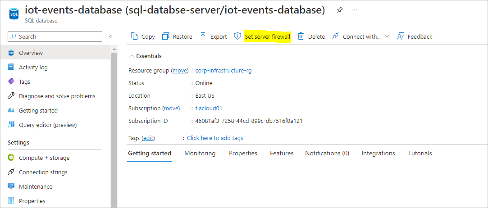The height and width of the screenshot is (208, 488).
Task: Open the Tutorials tab
Action: tap(420, 153)
